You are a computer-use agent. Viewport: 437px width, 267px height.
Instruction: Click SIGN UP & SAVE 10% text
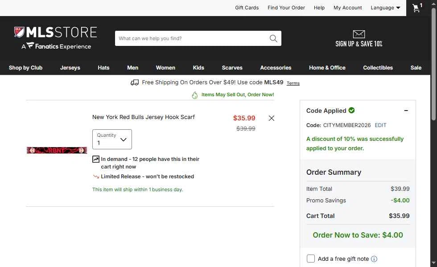[359, 44]
